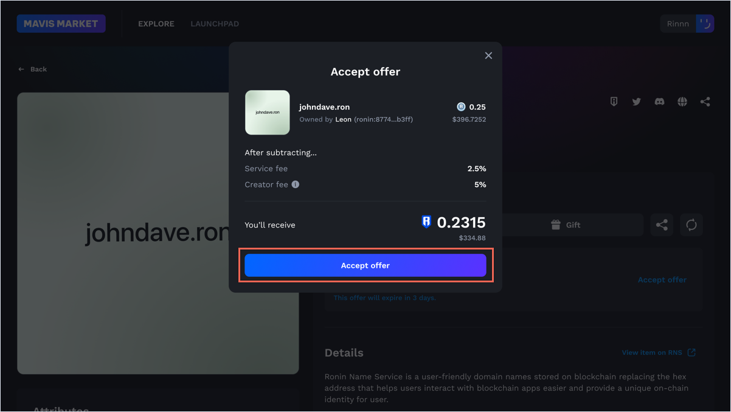Image resolution: width=731 pixels, height=412 pixels.
Task: Click the share icon beside the globe
Action: click(x=705, y=102)
